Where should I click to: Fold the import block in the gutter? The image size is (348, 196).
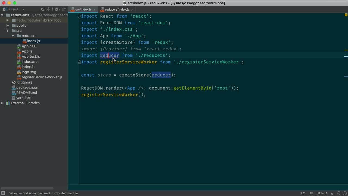click(79, 16)
